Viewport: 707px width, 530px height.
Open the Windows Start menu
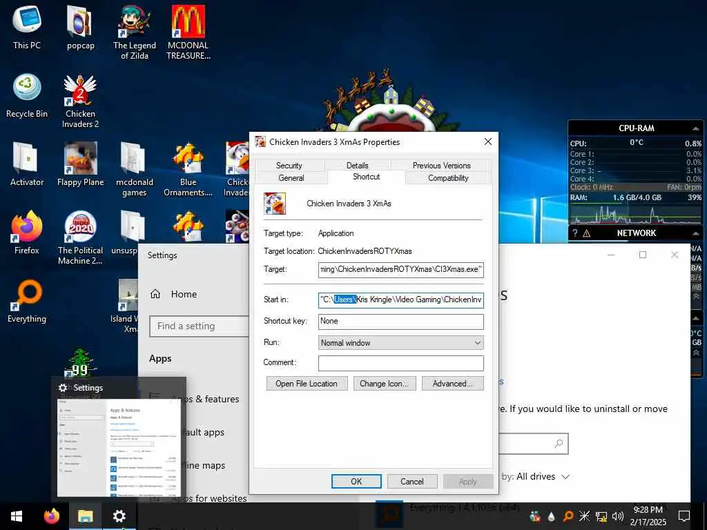tap(17, 516)
